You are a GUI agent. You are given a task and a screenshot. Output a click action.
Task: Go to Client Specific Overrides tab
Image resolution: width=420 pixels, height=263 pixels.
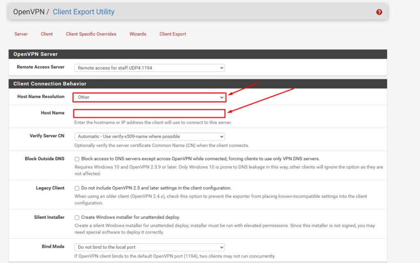click(91, 34)
